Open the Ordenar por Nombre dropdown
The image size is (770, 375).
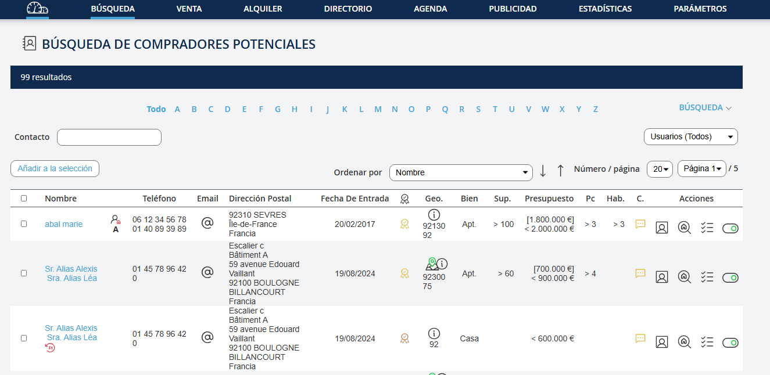(x=460, y=172)
